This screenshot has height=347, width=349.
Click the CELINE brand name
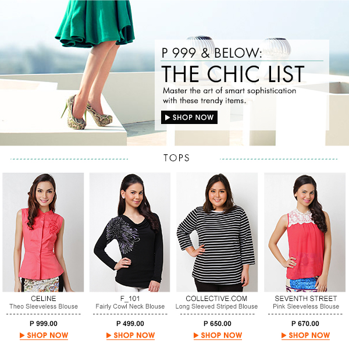point(44,299)
